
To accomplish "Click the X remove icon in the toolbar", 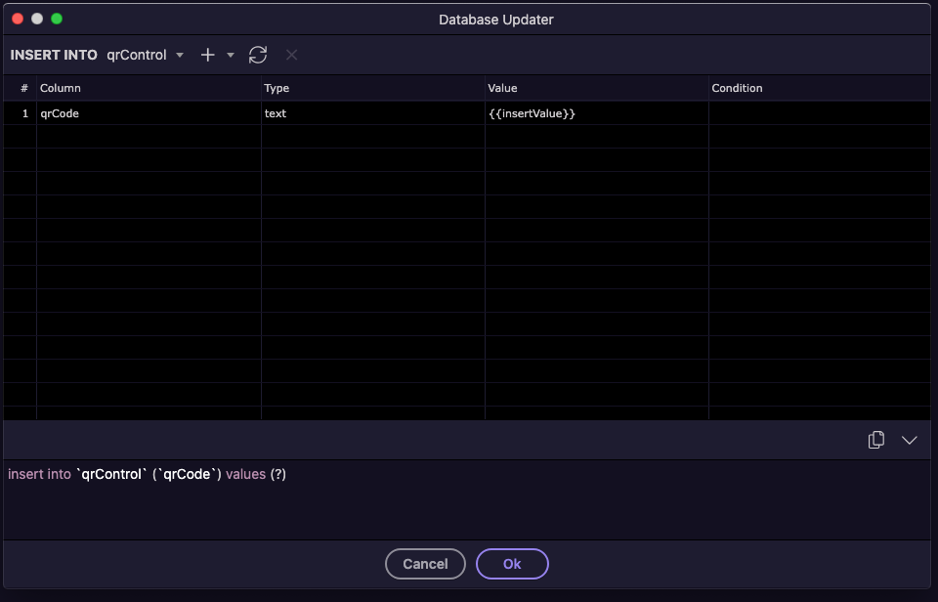I will pyautogui.click(x=291, y=55).
